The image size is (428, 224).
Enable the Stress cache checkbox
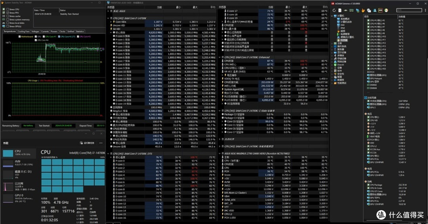tap(8, 16)
